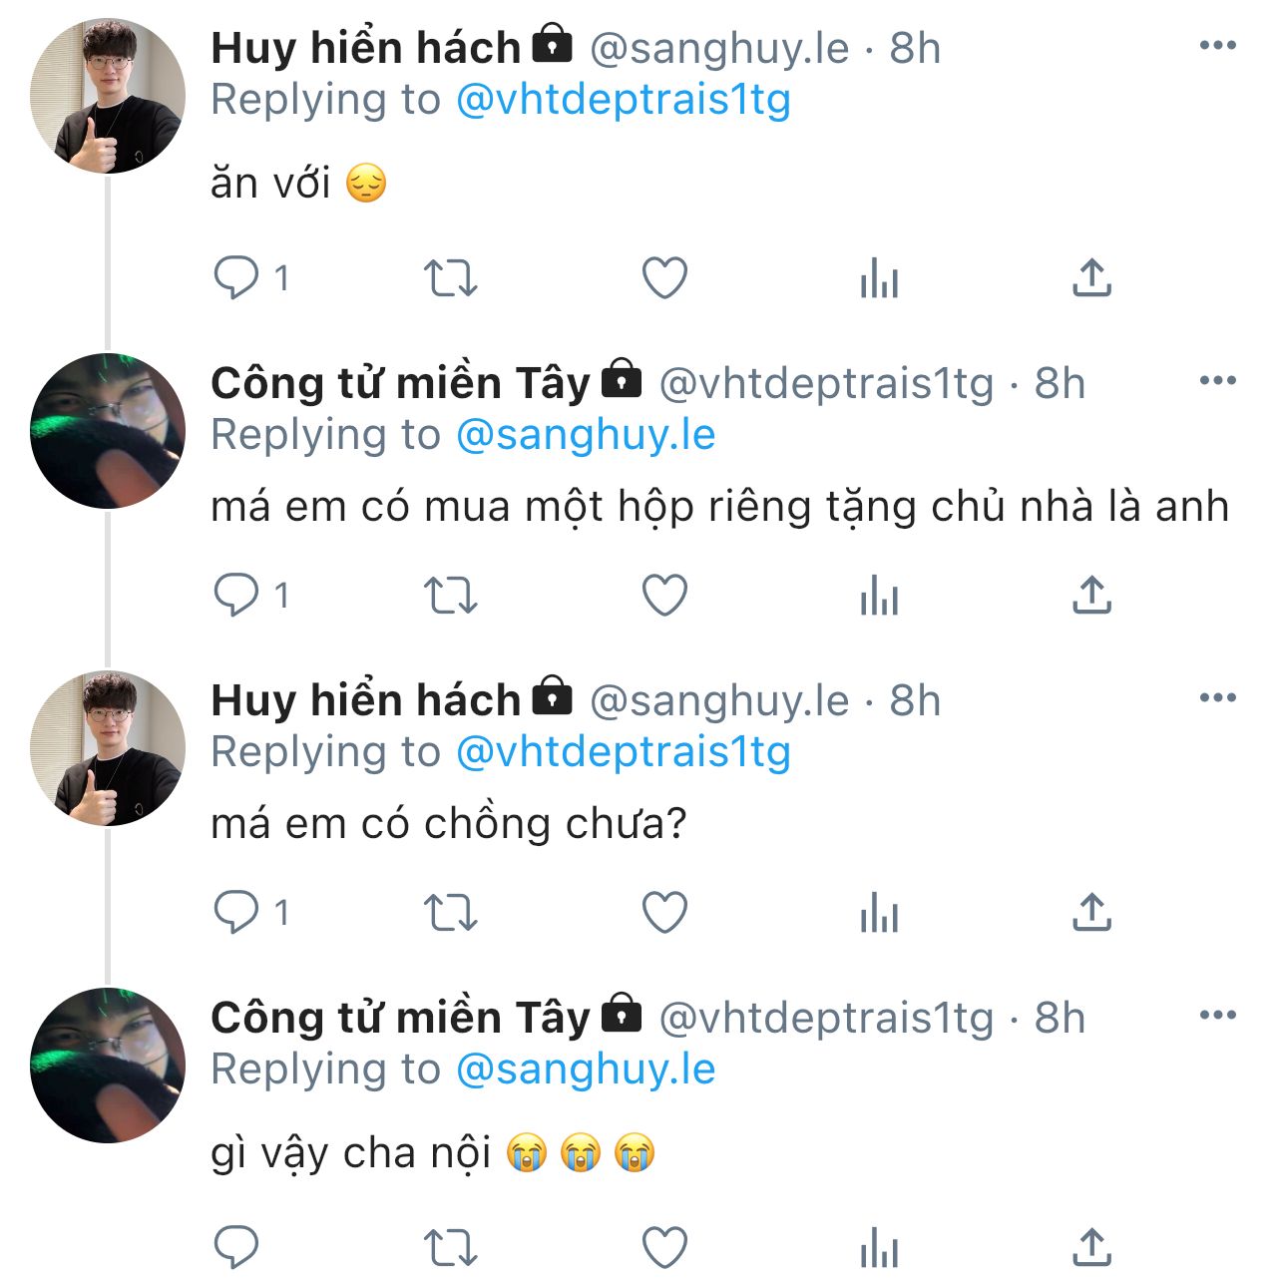Image resolution: width=1281 pixels, height=1281 pixels.
Task: Open more options on "má em có mua" tweet
Action: pyautogui.click(x=1217, y=381)
